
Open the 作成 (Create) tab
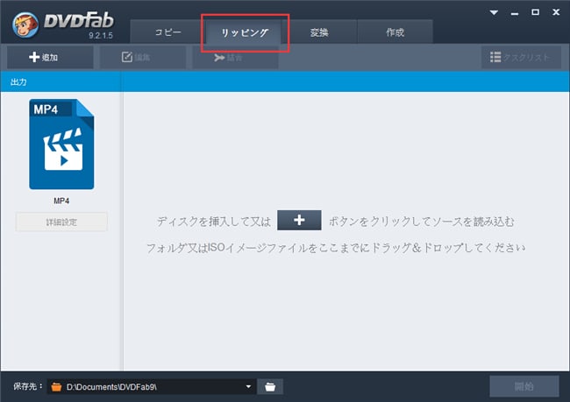(x=395, y=32)
